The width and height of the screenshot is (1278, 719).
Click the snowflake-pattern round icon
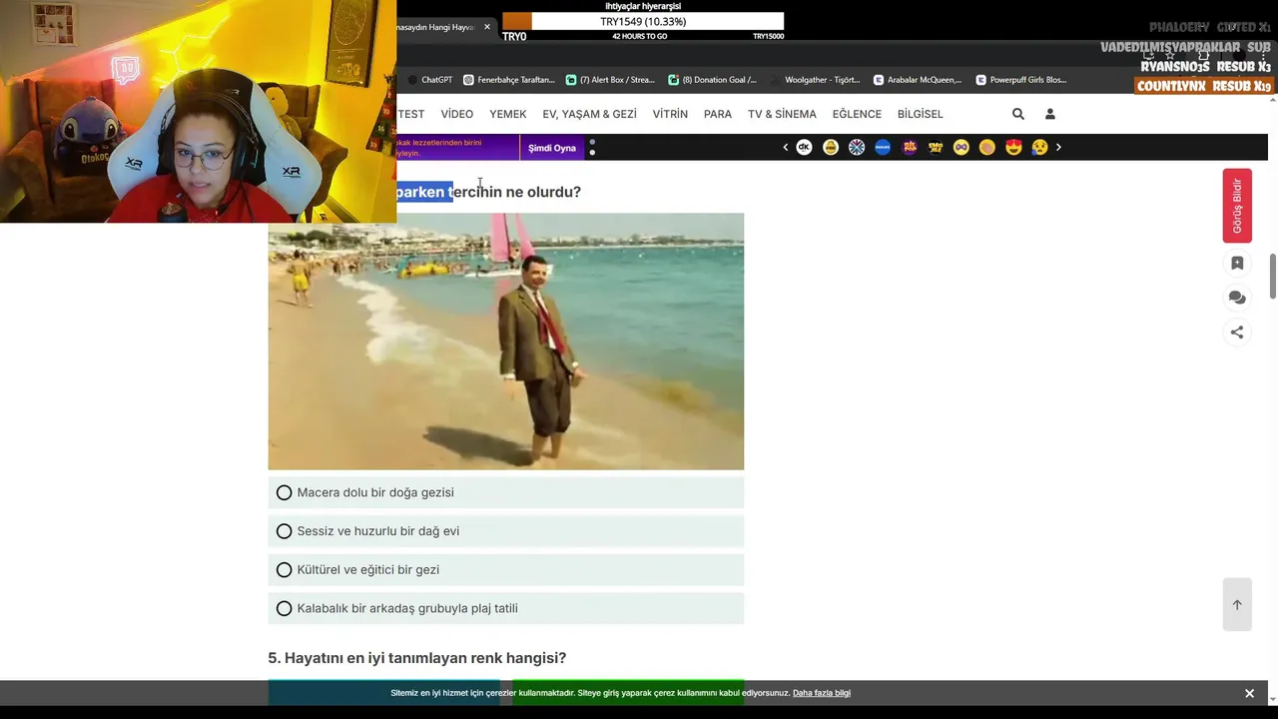(857, 147)
